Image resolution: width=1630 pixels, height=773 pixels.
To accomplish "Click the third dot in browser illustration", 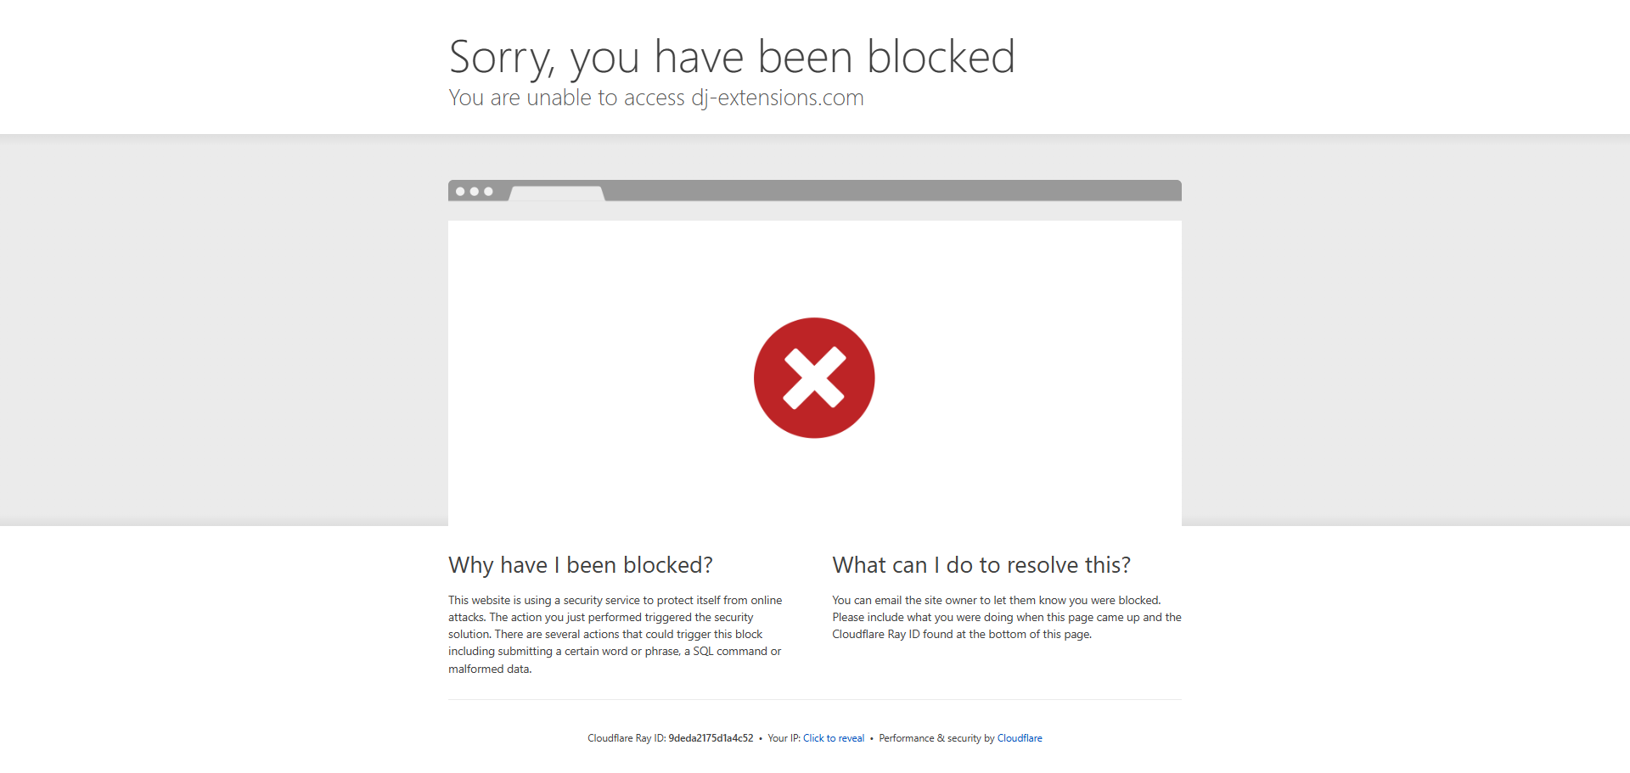I will 488,191.
